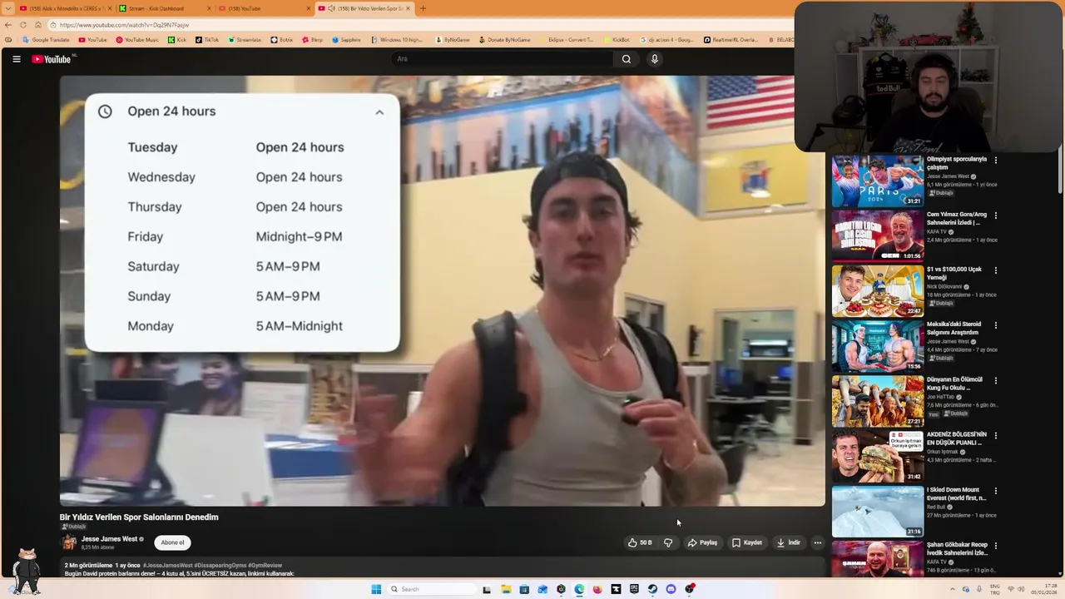The width and height of the screenshot is (1065, 599).
Task: Open the Streamlabs bookmark
Action: tap(244, 40)
